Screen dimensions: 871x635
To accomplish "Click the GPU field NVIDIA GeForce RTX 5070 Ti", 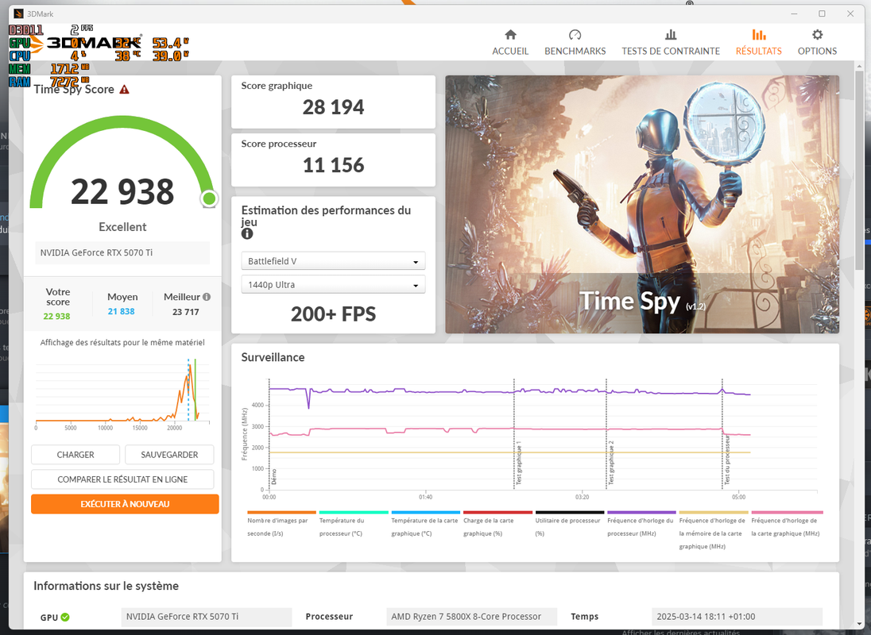I will 206,616.
